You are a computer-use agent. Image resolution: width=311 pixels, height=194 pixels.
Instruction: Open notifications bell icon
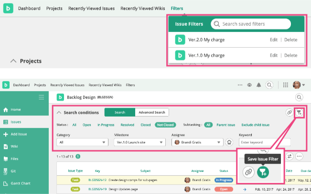(258, 85)
